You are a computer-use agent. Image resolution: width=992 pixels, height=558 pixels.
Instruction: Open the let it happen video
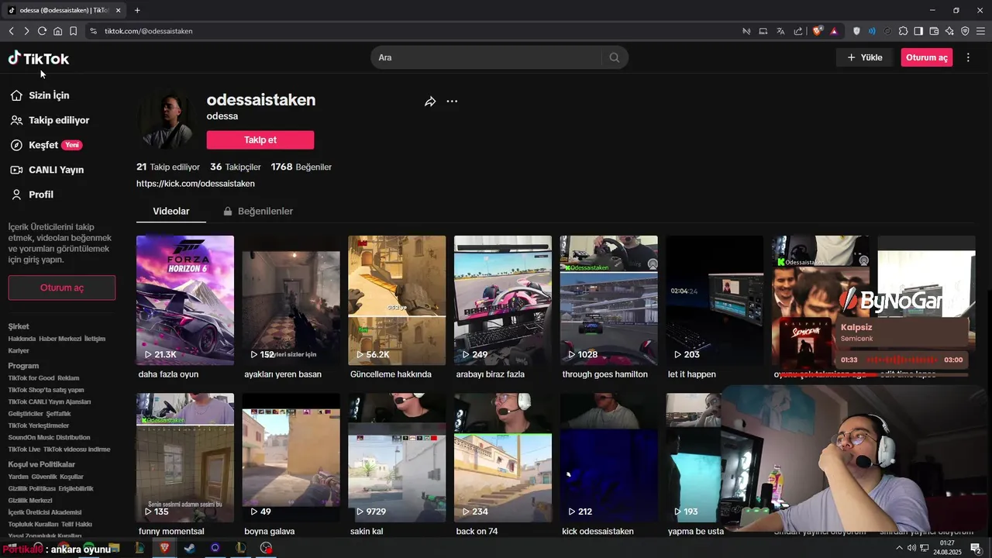pos(715,300)
